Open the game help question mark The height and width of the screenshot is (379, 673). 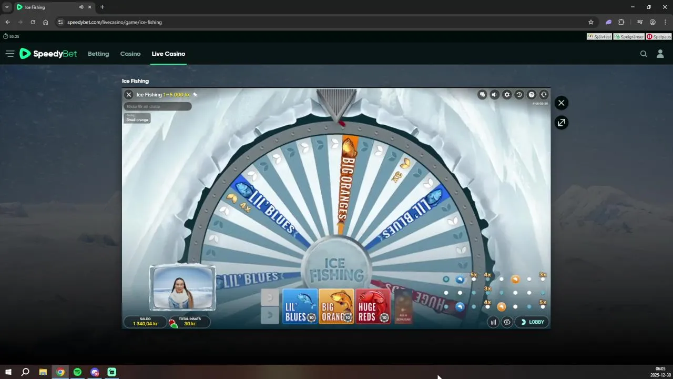[532, 95]
